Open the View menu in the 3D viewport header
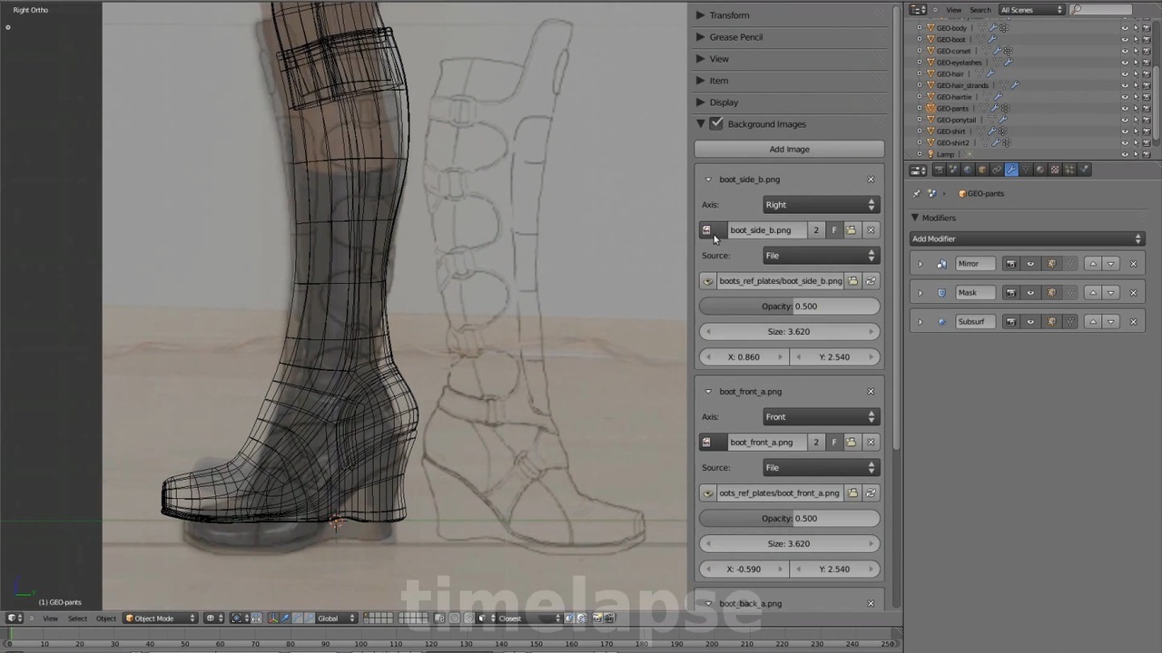Image resolution: width=1162 pixels, height=653 pixels. point(50,618)
